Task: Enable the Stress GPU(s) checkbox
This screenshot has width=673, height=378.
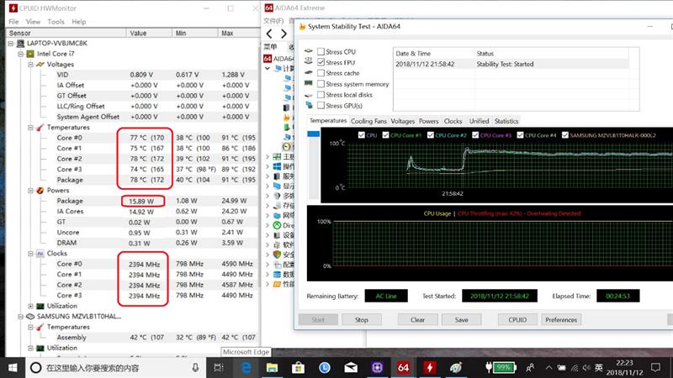Action: tap(321, 106)
